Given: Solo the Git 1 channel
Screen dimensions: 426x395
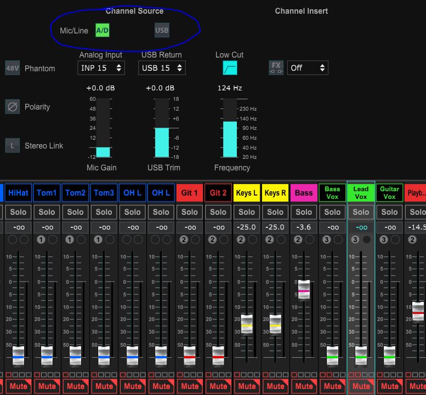Looking at the screenshot, I should coord(189,212).
